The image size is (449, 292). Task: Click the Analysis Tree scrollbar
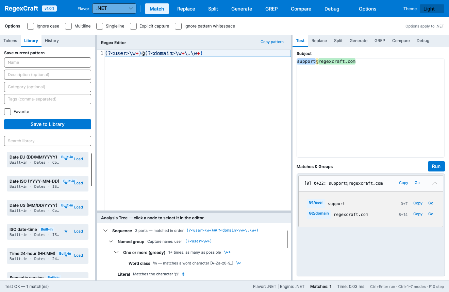click(x=288, y=239)
